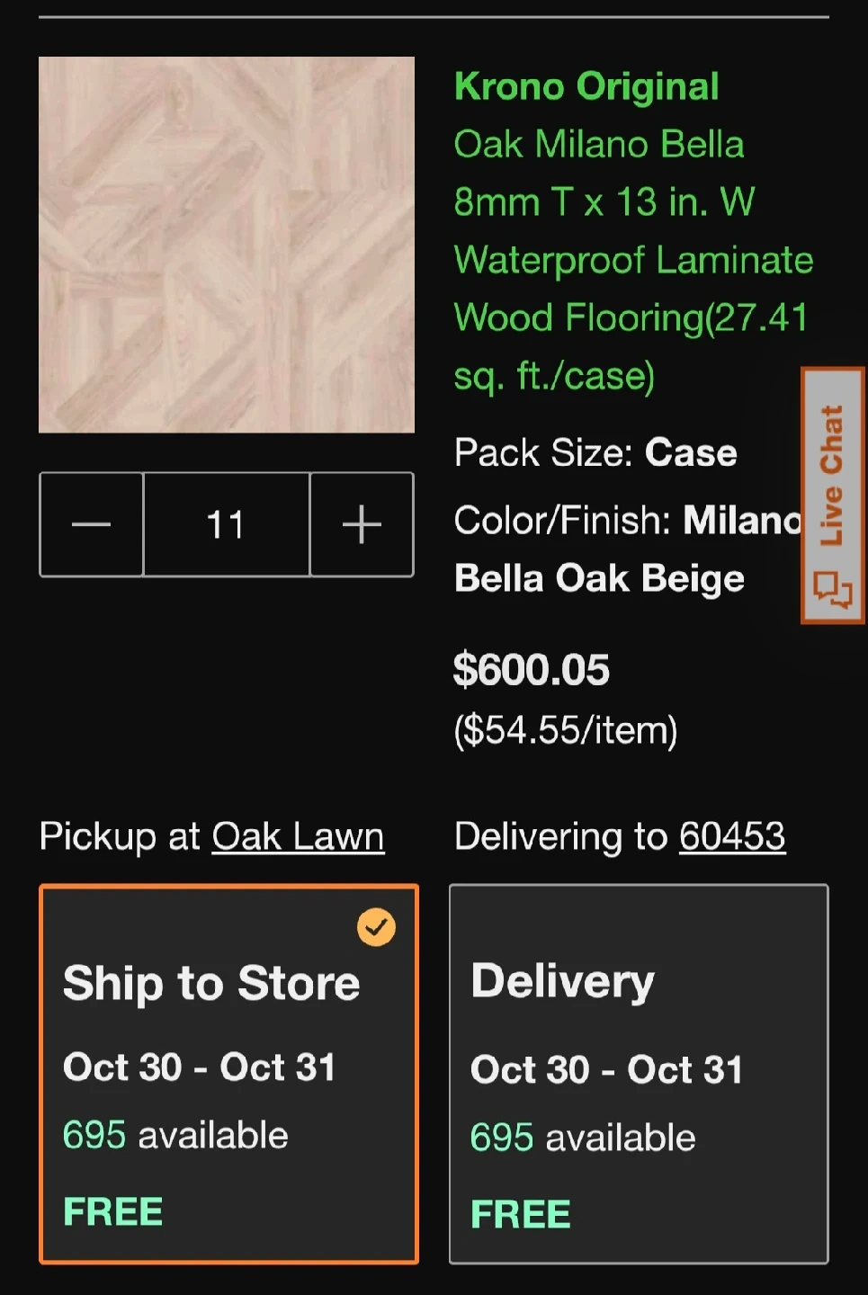Click the Ship to Store heading
Viewport: 868px width, 1295px height.
pyautogui.click(x=211, y=983)
